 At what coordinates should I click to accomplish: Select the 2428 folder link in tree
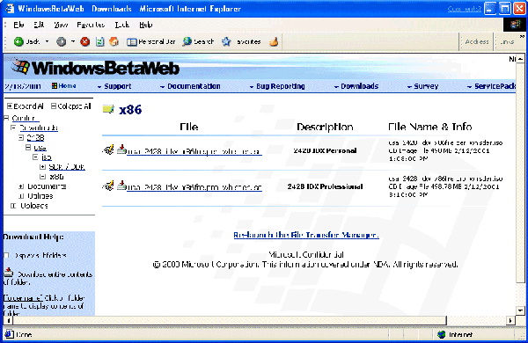tap(36, 138)
